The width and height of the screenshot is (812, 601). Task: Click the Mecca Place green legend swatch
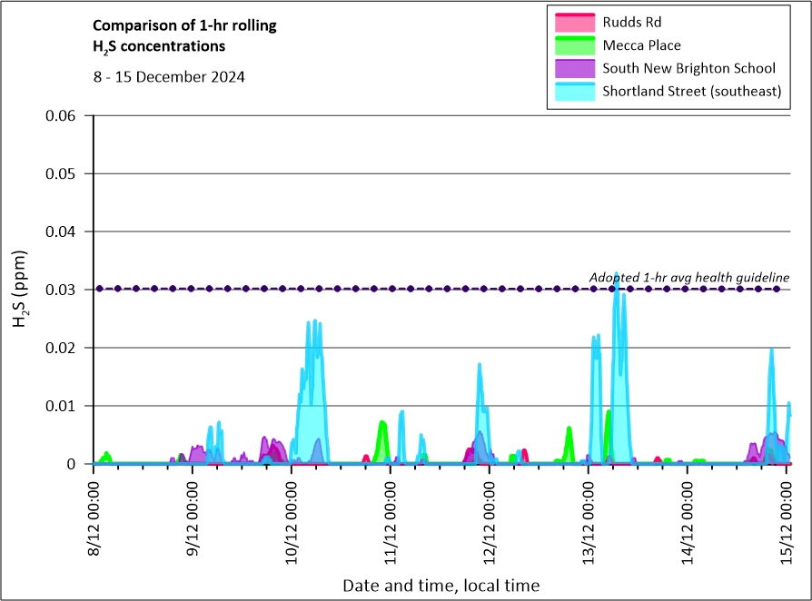point(573,45)
